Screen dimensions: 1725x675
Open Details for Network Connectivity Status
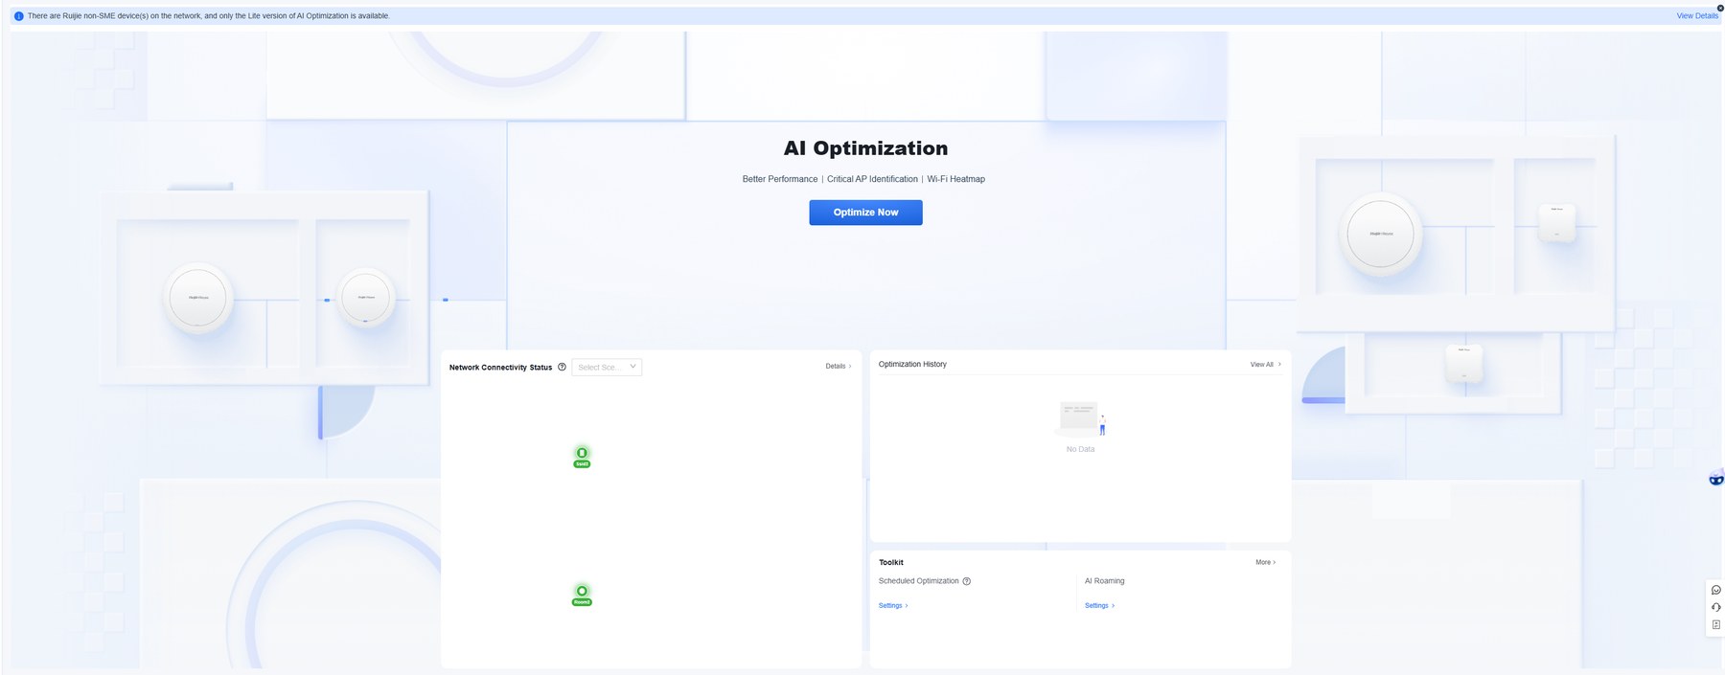[839, 367]
